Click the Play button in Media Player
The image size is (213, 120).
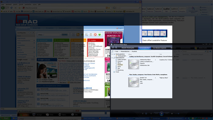pyautogui.click(x=161, y=113)
